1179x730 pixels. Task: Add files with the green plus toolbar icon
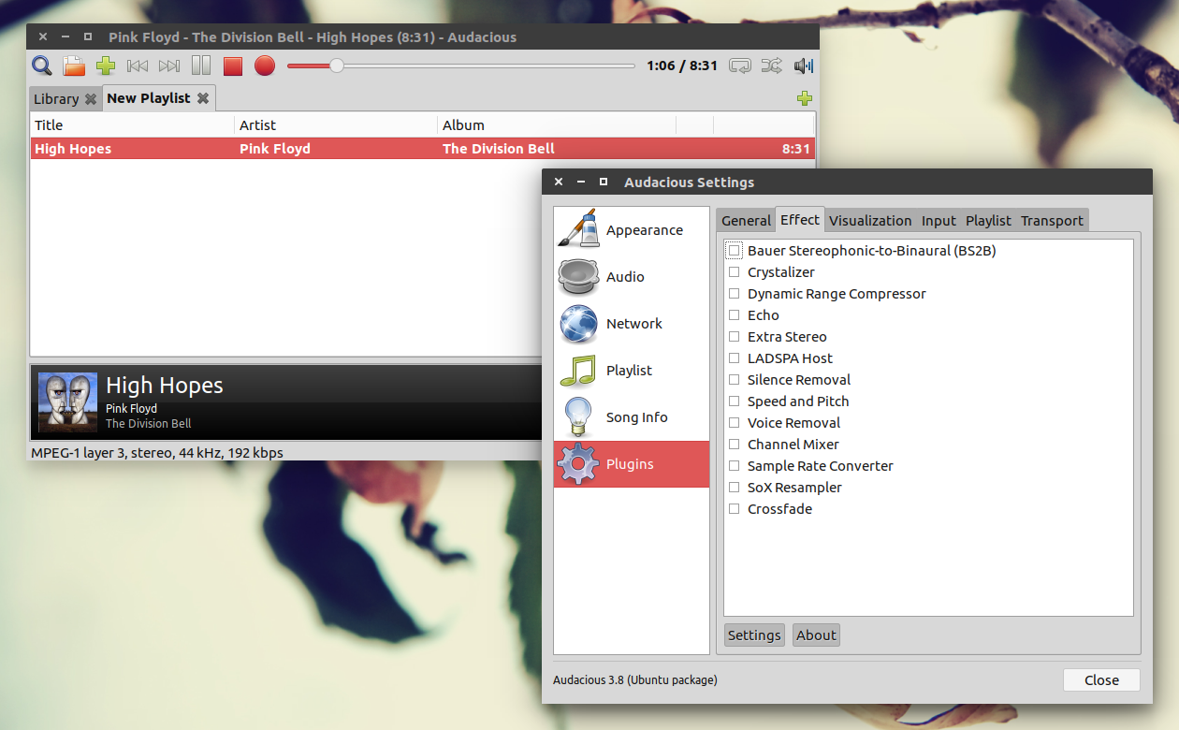coord(106,66)
